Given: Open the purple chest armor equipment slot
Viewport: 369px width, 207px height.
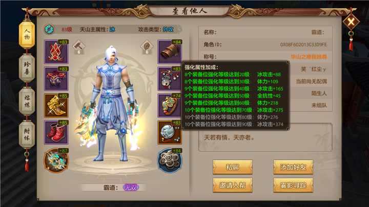Looking at the screenshot, I should pos(56,79).
